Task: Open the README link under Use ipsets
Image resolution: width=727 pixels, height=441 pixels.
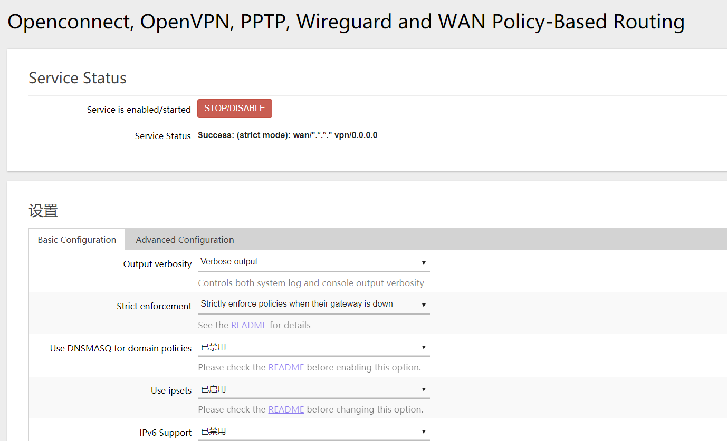Action: click(286, 409)
